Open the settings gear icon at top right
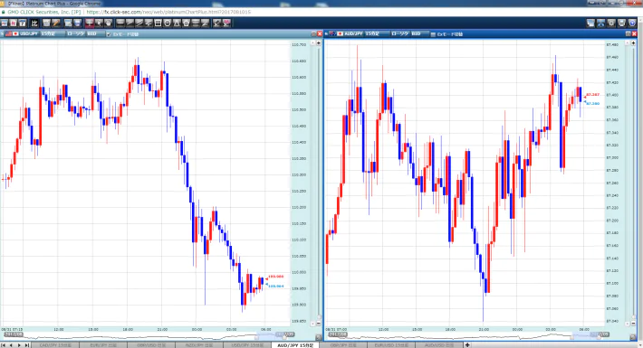Viewport: 643px width, 348px height. point(611,23)
